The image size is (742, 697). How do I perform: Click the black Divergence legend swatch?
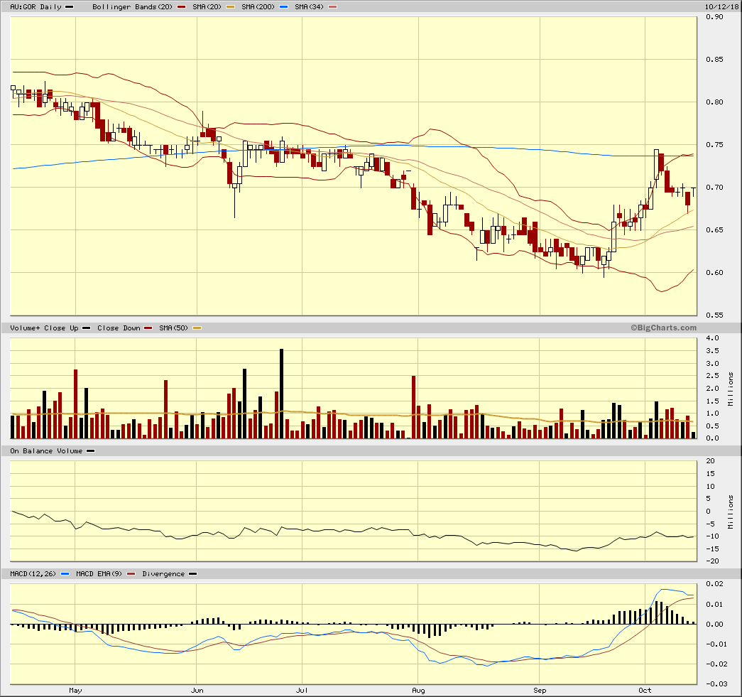[x=193, y=574]
